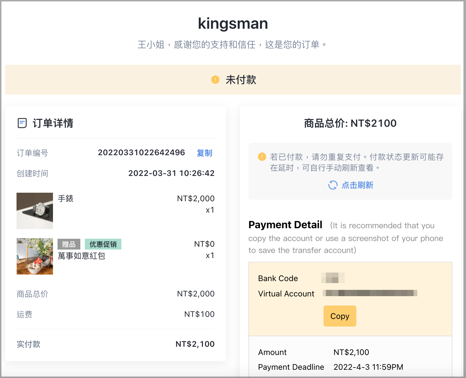This screenshot has width=466, height=378.
Task: Click the subtotal value NT$2,000 under 商品总价
Action: (x=196, y=294)
